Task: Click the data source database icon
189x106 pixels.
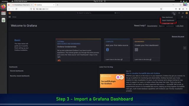Action: (x=107, y=50)
